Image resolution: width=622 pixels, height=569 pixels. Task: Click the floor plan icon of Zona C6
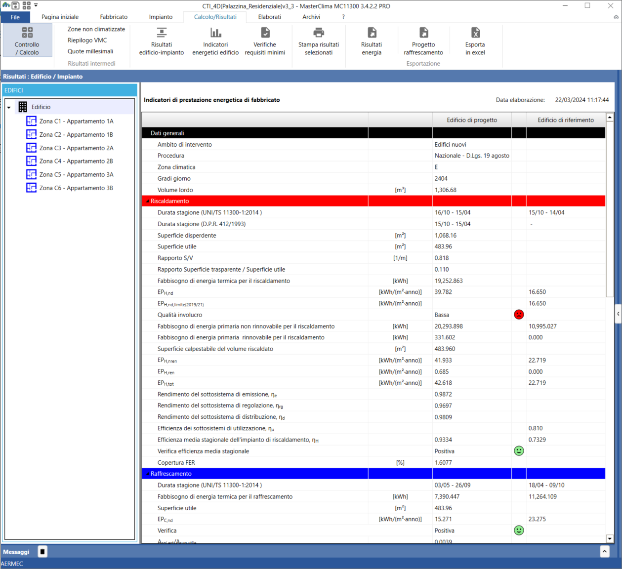[31, 188]
